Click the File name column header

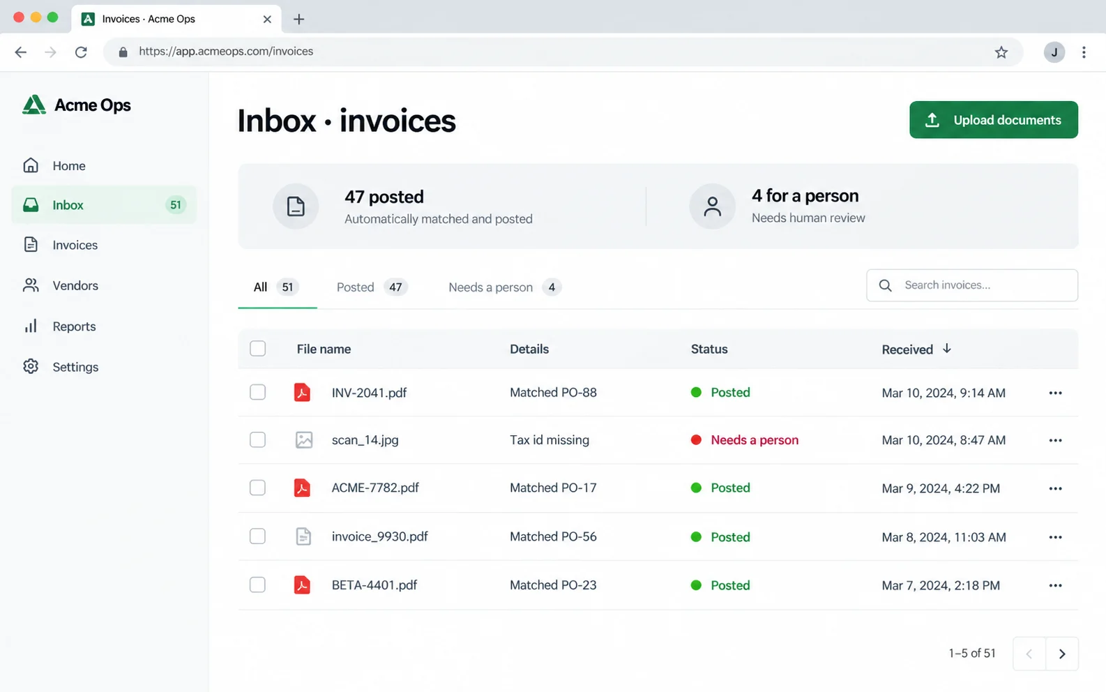point(324,349)
